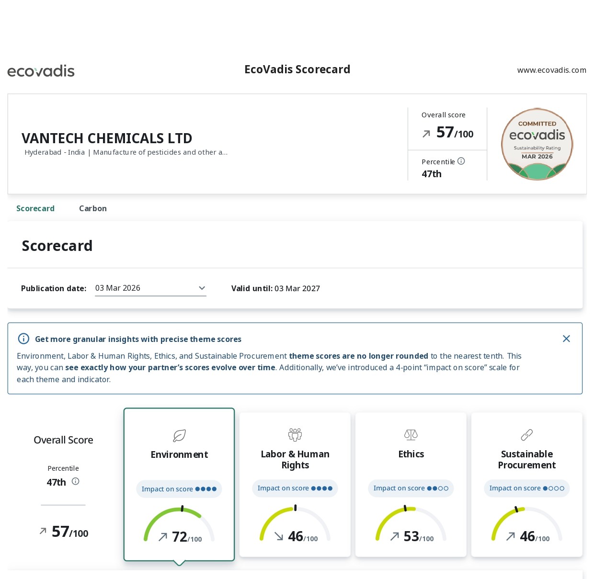Click the info icon in insights banner

pos(23,339)
